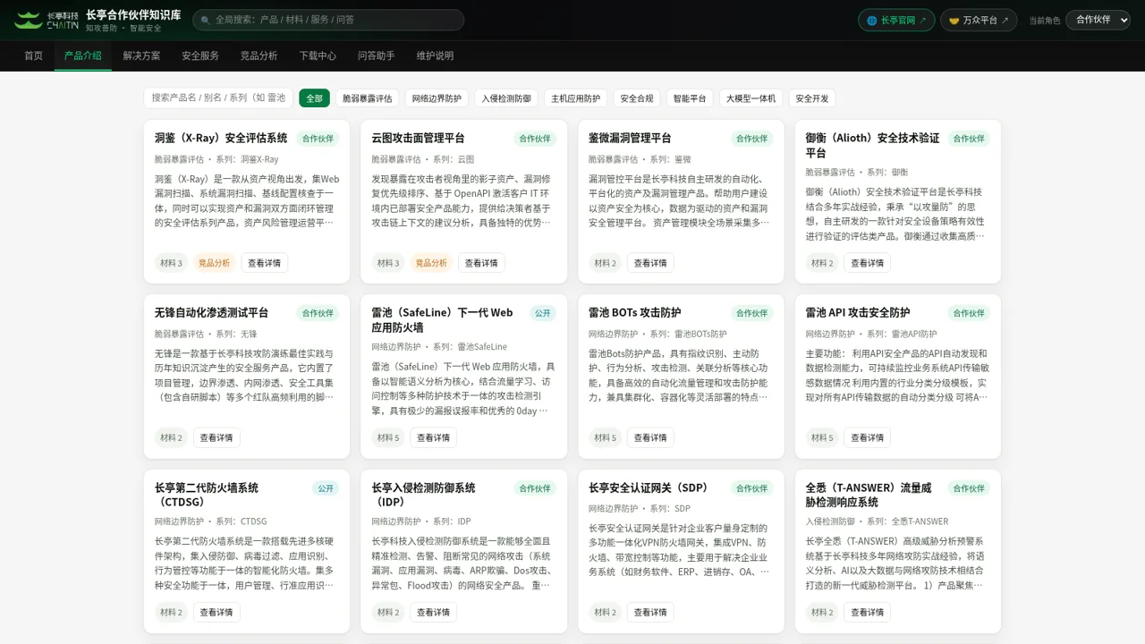
Task: Click 云图攻击面管理平台 card title
Action: [419, 138]
